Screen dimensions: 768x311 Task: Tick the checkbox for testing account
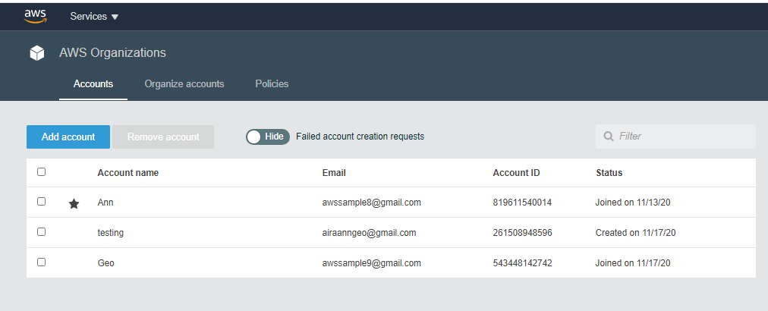[42, 232]
